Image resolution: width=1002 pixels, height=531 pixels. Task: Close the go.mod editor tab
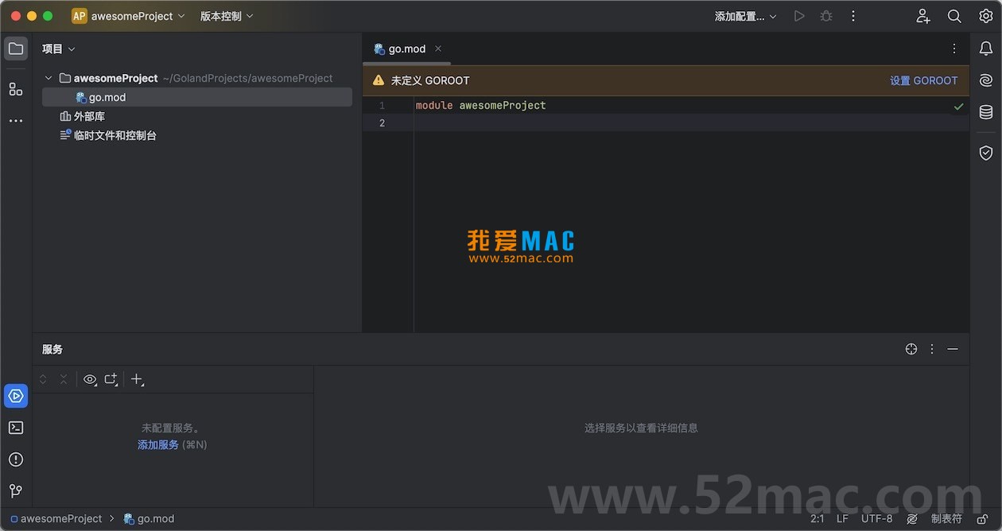point(438,48)
